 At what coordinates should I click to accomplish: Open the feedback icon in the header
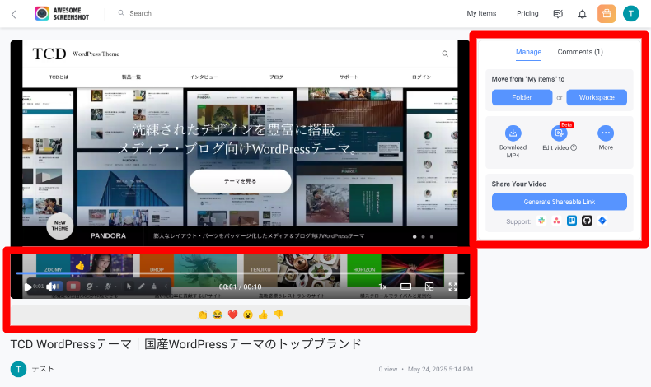click(x=558, y=14)
